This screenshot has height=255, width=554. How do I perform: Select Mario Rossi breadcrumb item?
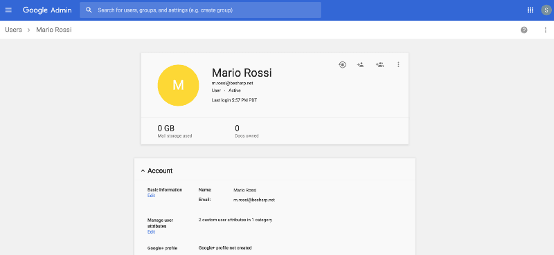click(54, 30)
